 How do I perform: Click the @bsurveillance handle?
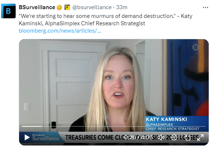[x=92, y=7]
